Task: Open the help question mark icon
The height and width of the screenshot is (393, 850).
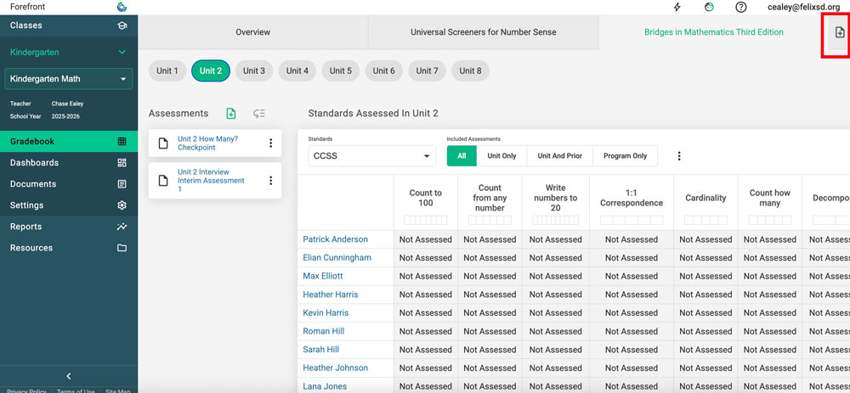Action: 741,7
